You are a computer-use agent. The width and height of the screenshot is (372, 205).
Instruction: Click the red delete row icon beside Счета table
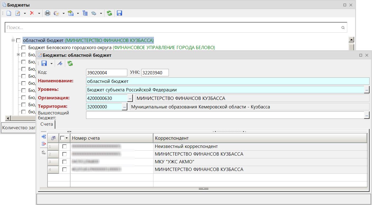pos(43,144)
